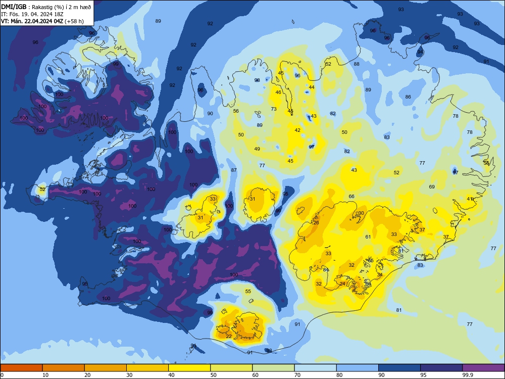
Task: Pick the 50–60% pale yellow legend swatch
Action: coord(231,368)
